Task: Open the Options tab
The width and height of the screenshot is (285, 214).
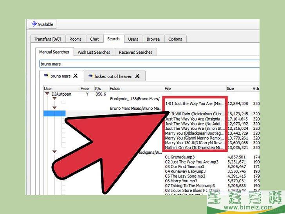Action: click(175, 39)
